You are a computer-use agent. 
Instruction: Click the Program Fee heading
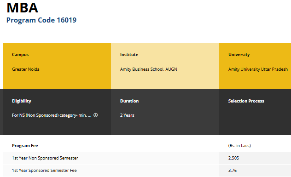pos(25,146)
